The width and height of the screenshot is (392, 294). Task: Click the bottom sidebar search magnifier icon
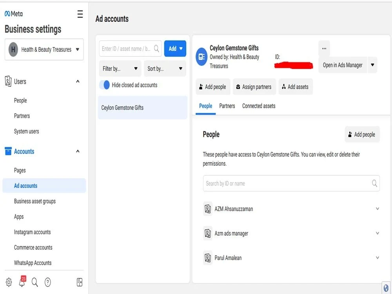coord(35,282)
